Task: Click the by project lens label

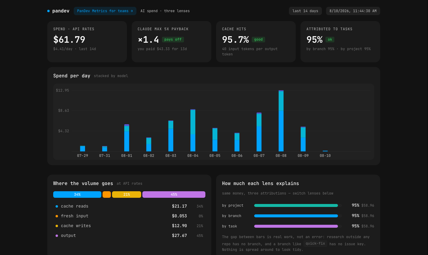Action: [233, 205]
